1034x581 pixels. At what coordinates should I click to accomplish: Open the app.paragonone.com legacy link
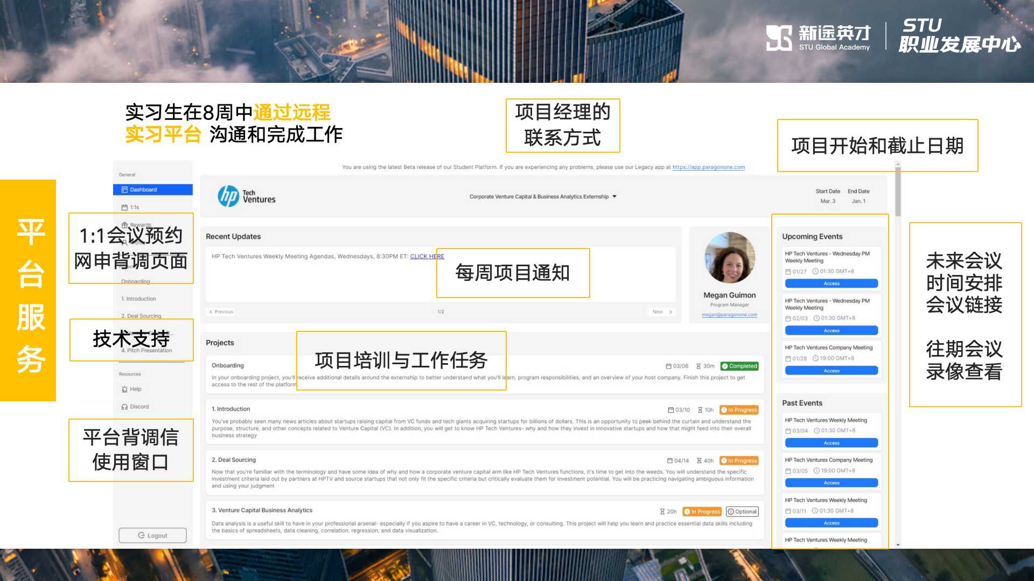click(709, 167)
